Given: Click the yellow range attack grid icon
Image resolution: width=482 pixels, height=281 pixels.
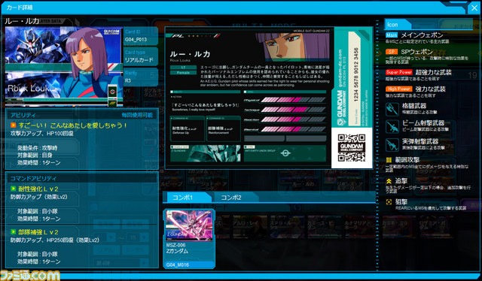Looking at the screenshot, I should click(x=389, y=160).
